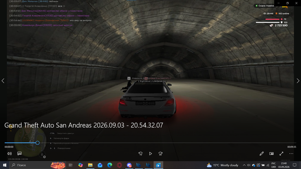This screenshot has width=301, height=169.
Task: Go to previous item arrow
Action: tap(3, 81)
